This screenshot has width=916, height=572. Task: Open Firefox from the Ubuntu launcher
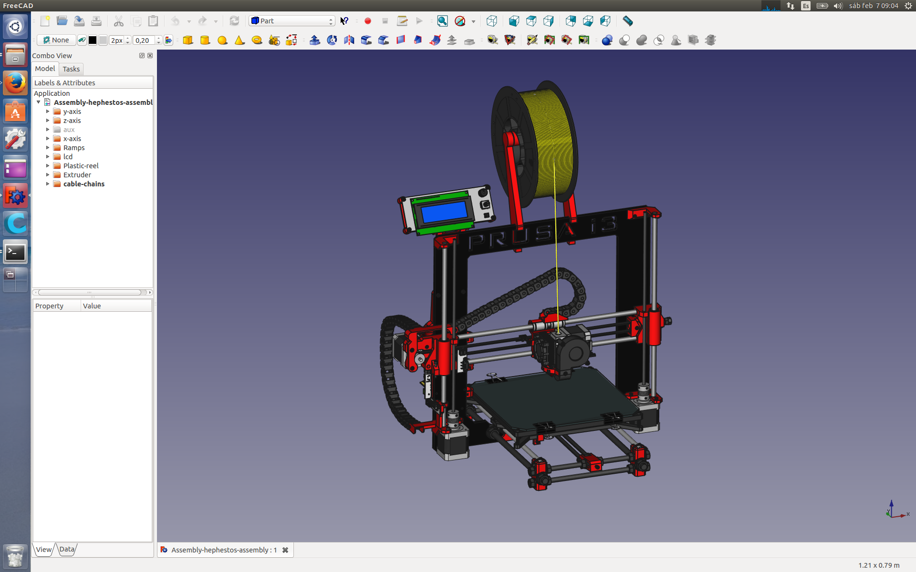[x=15, y=83]
